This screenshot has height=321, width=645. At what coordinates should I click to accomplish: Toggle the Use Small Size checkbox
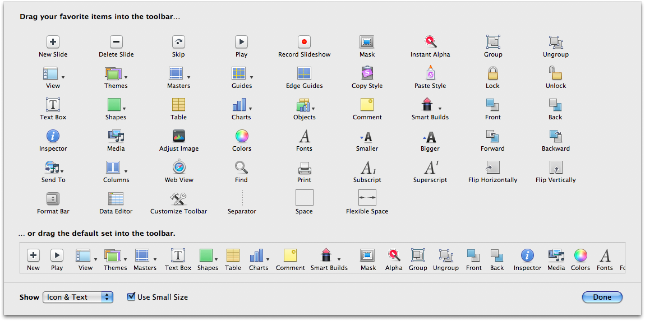(x=132, y=297)
